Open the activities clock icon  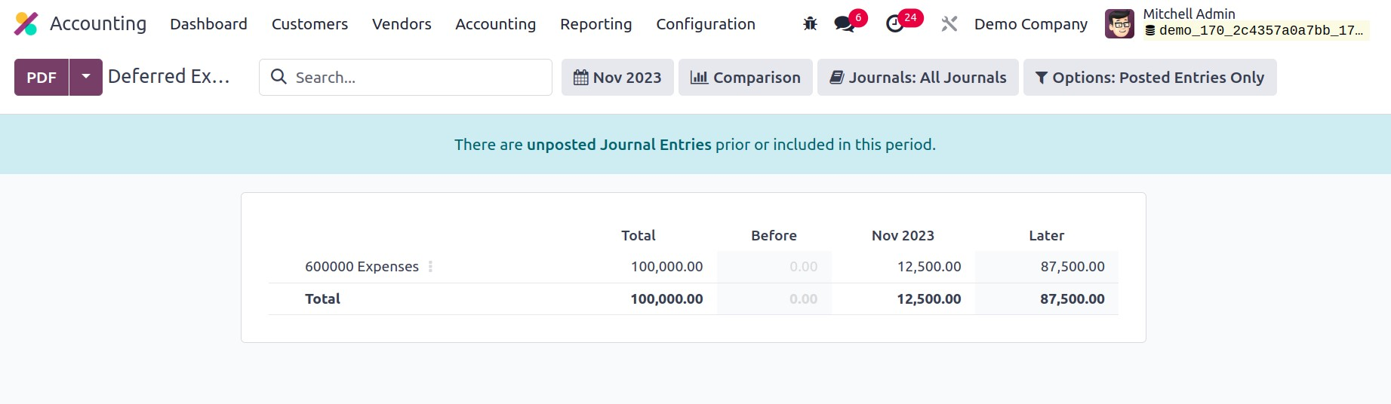tap(895, 24)
